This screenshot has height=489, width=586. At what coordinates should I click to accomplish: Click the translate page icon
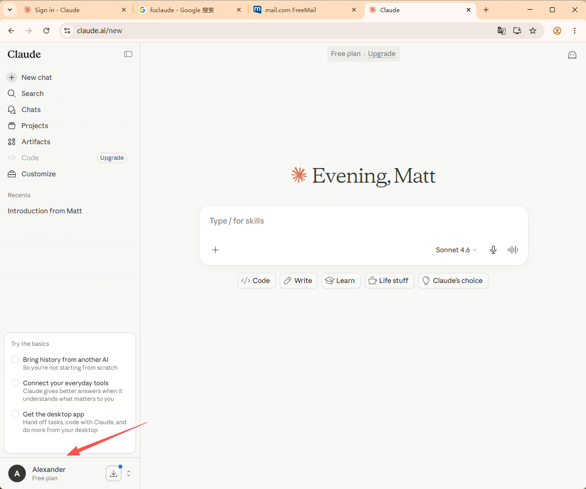[502, 31]
